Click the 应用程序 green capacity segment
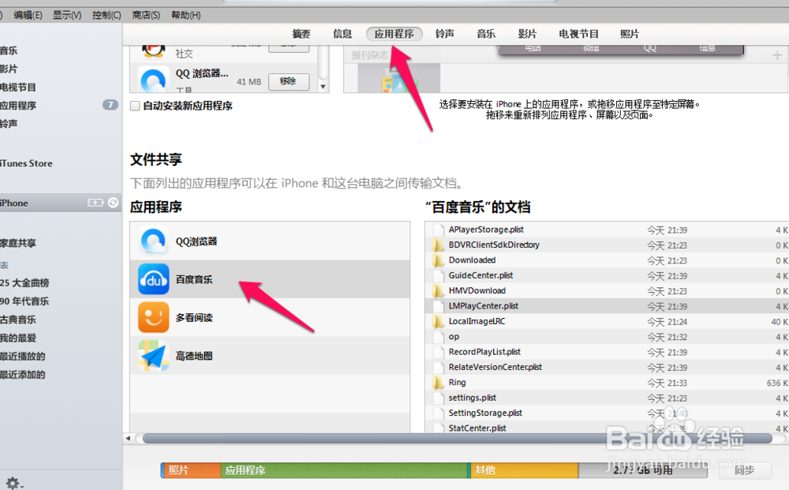The height and width of the screenshot is (490, 789). [345, 469]
